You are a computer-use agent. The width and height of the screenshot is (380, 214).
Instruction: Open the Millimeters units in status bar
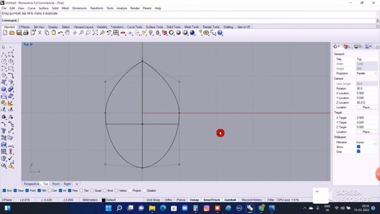(90, 200)
